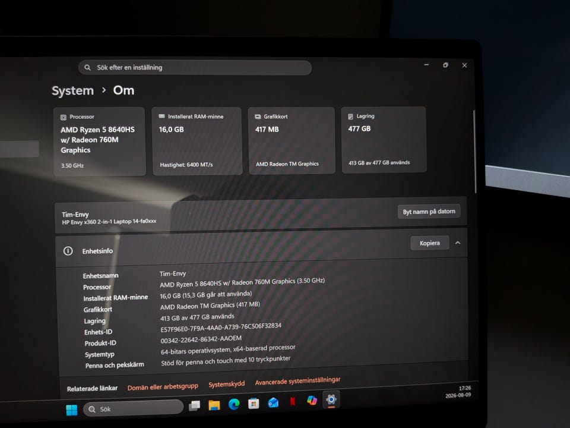Open the Windows Start menu
The width and height of the screenshot is (570, 428).
[72, 410]
